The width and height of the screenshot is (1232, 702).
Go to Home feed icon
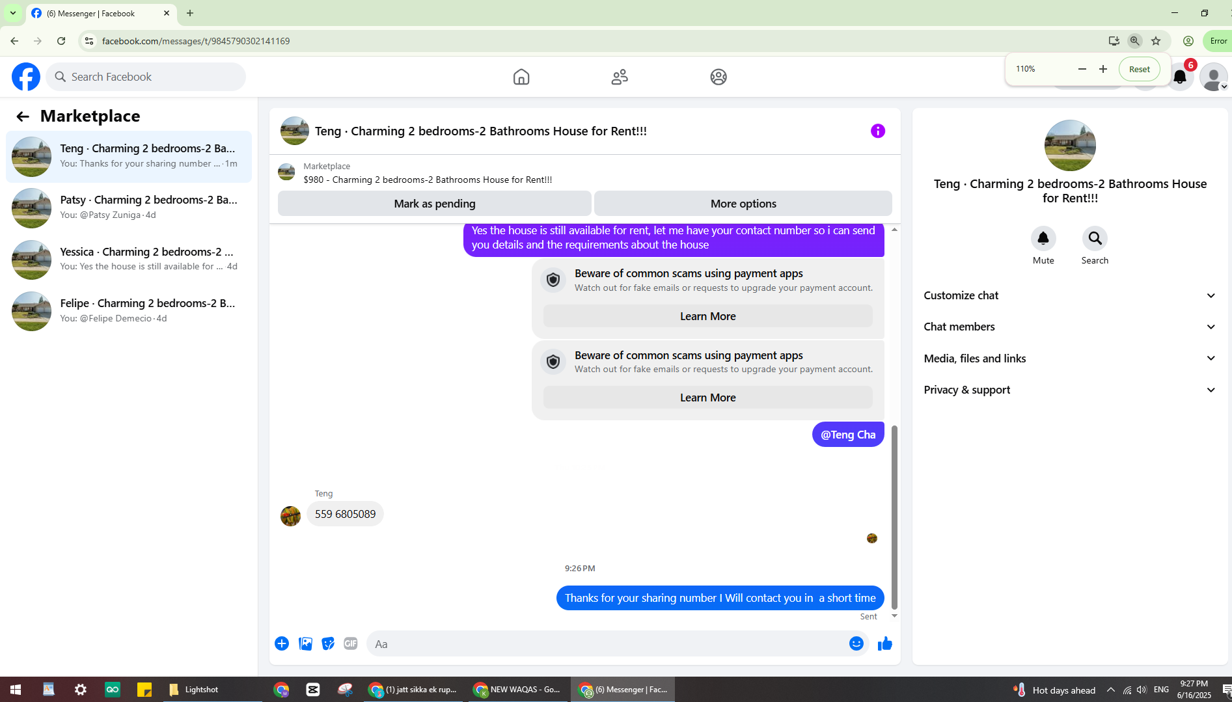point(521,77)
